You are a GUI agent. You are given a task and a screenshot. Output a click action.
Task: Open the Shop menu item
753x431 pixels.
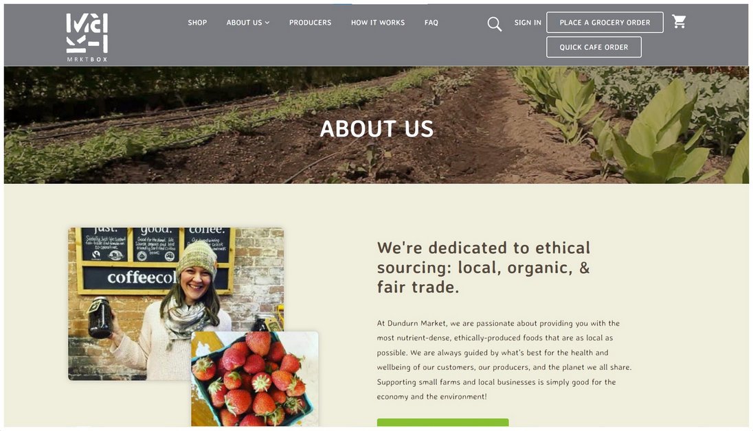pos(197,23)
